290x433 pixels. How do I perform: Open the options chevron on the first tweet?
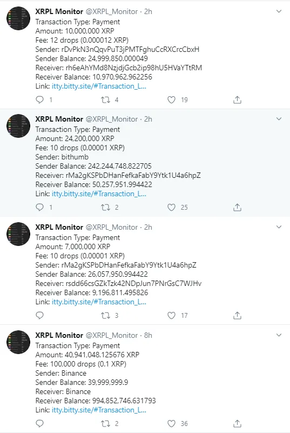[279, 11]
